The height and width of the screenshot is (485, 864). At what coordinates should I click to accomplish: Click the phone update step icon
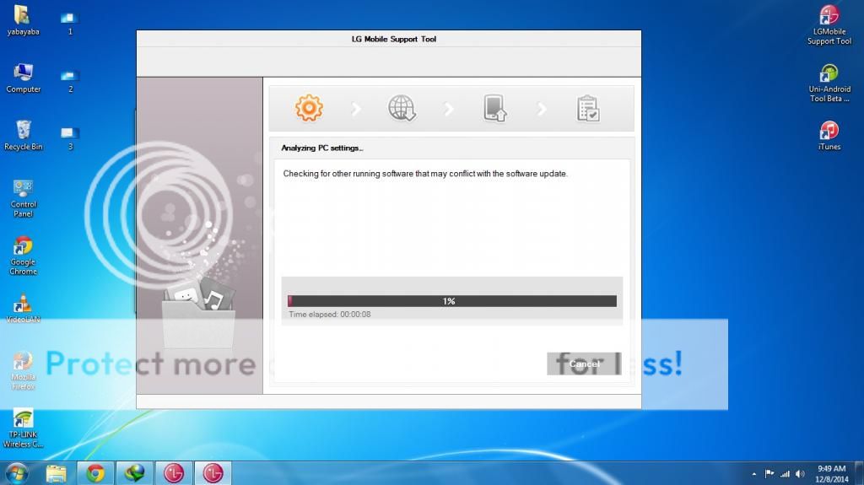[494, 109]
